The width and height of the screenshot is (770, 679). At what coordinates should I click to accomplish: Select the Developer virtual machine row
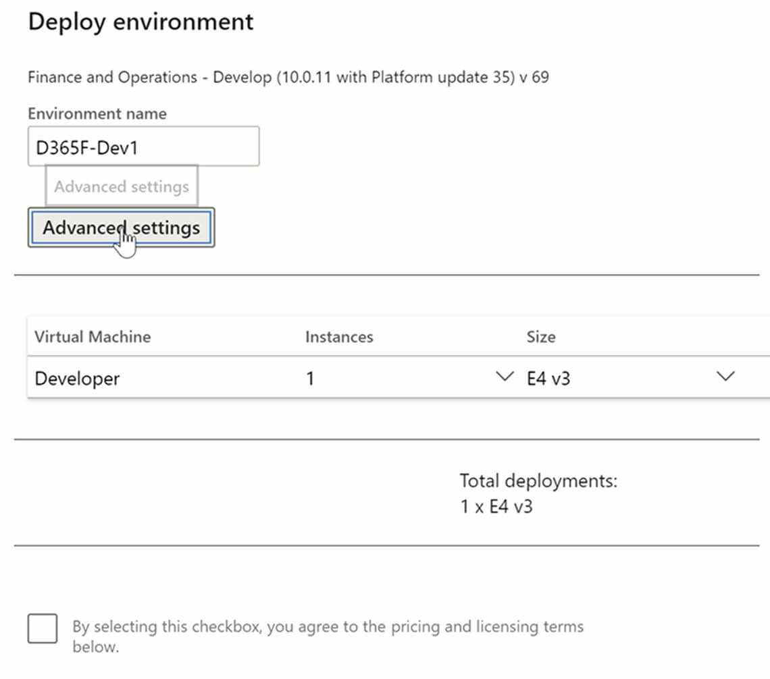tap(77, 379)
